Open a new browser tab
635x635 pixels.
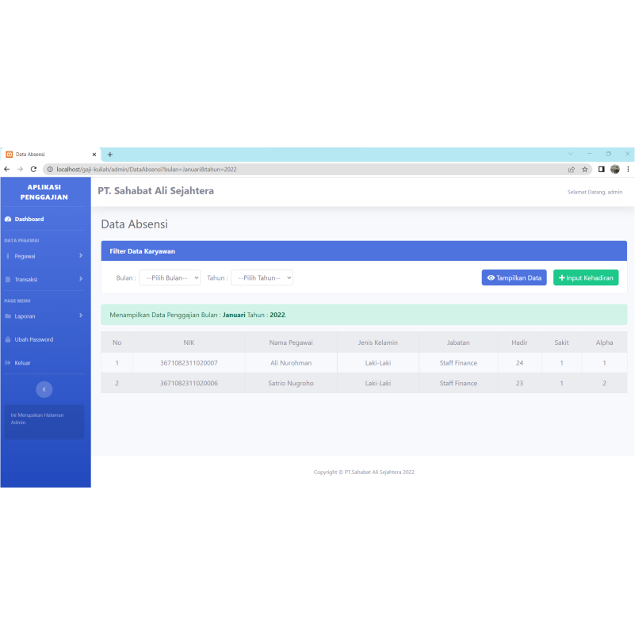pyautogui.click(x=110, y=154)
